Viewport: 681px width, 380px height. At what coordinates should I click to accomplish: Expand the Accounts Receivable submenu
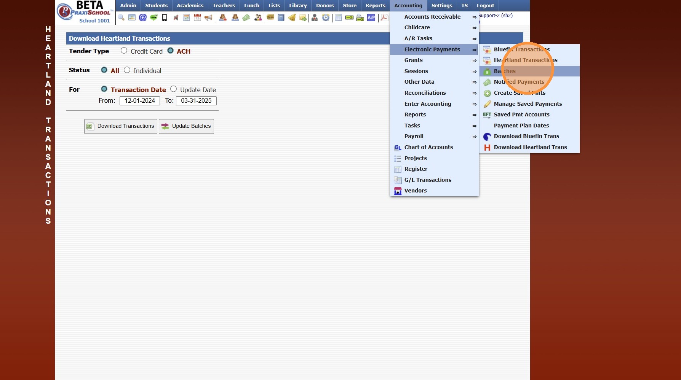coord(434,17)
